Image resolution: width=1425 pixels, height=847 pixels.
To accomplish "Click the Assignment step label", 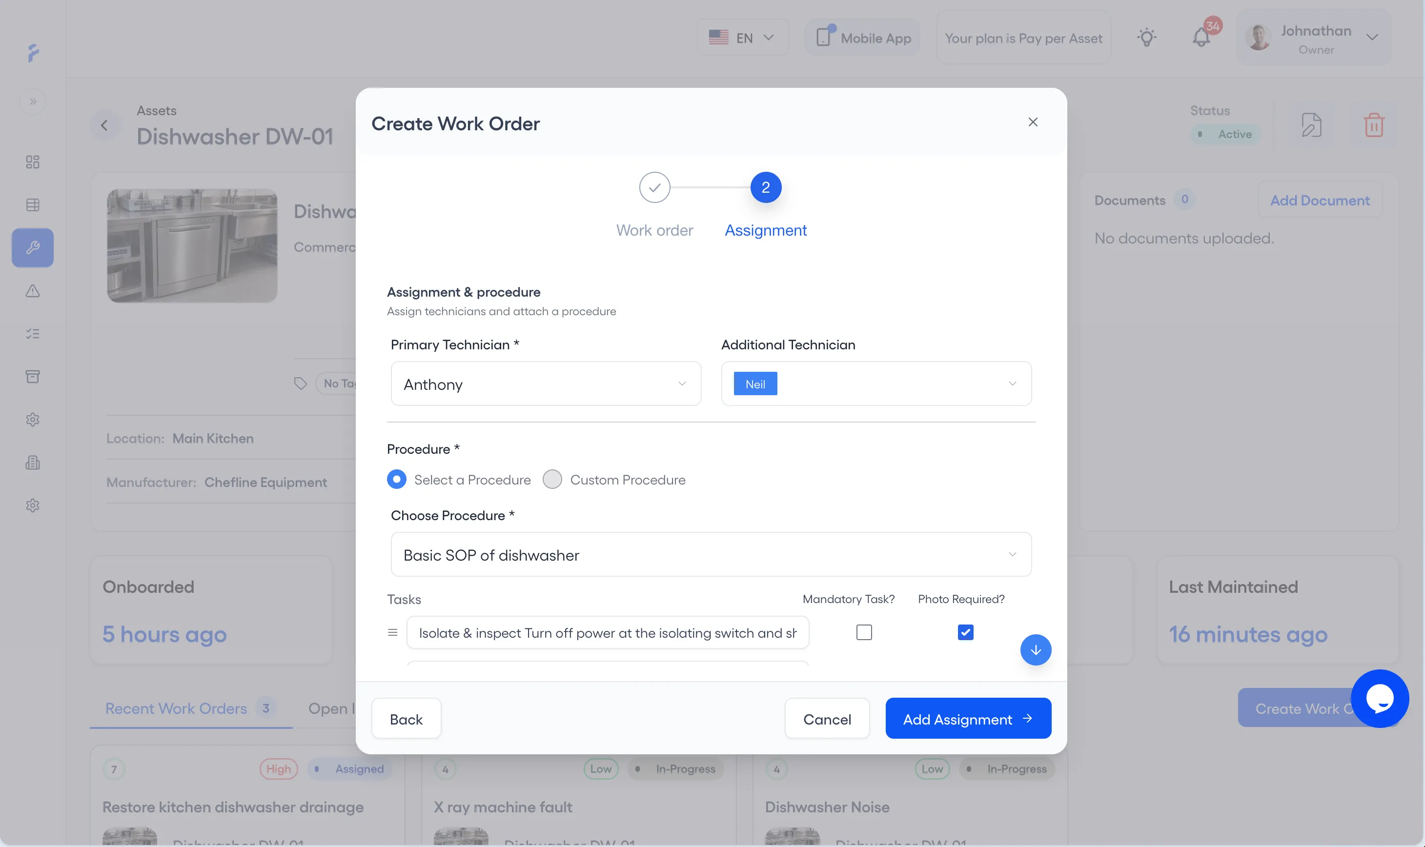I will [x=766, y=230].
